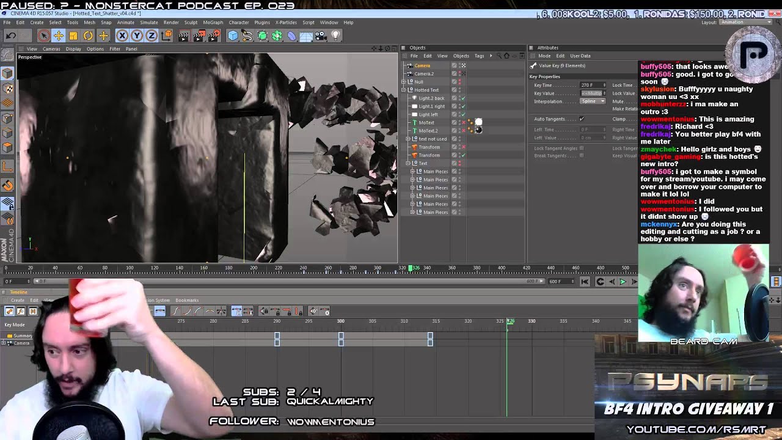Add a camera object
Screen dimensions: 782x440
point(321,36)
